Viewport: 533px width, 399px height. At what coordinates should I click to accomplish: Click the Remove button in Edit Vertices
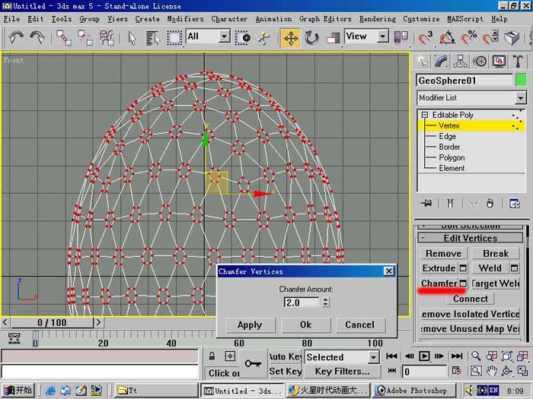click(x=443, y=253)
